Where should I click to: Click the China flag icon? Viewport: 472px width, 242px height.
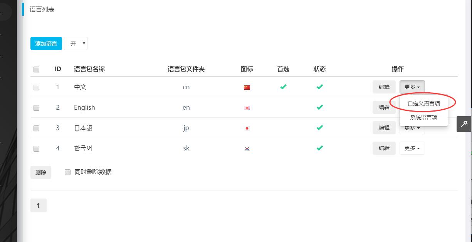pyautogui.click(x=247, y=87)
